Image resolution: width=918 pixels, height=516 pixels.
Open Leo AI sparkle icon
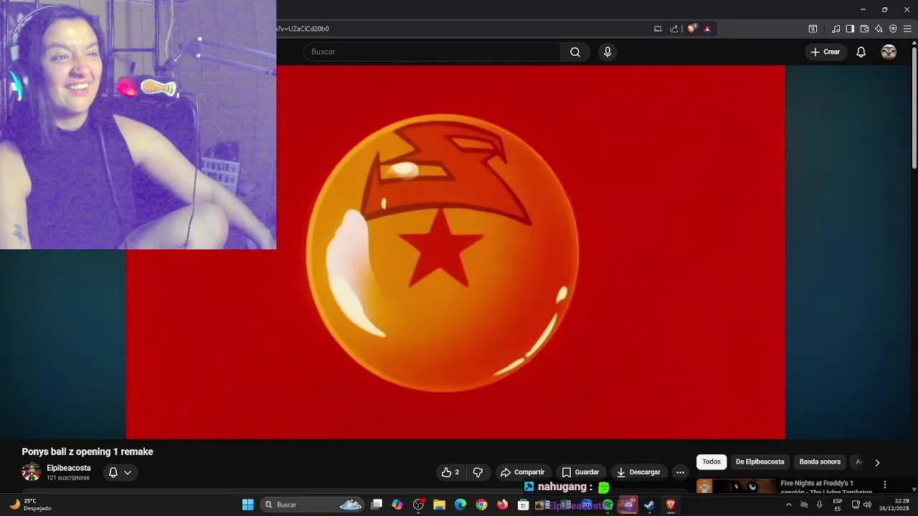pyautogui.click(x=879, y=29)
